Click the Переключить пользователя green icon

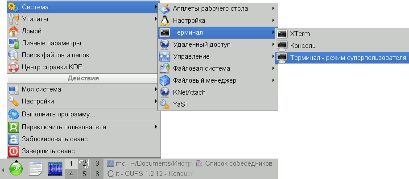click(x=13, y=127)
